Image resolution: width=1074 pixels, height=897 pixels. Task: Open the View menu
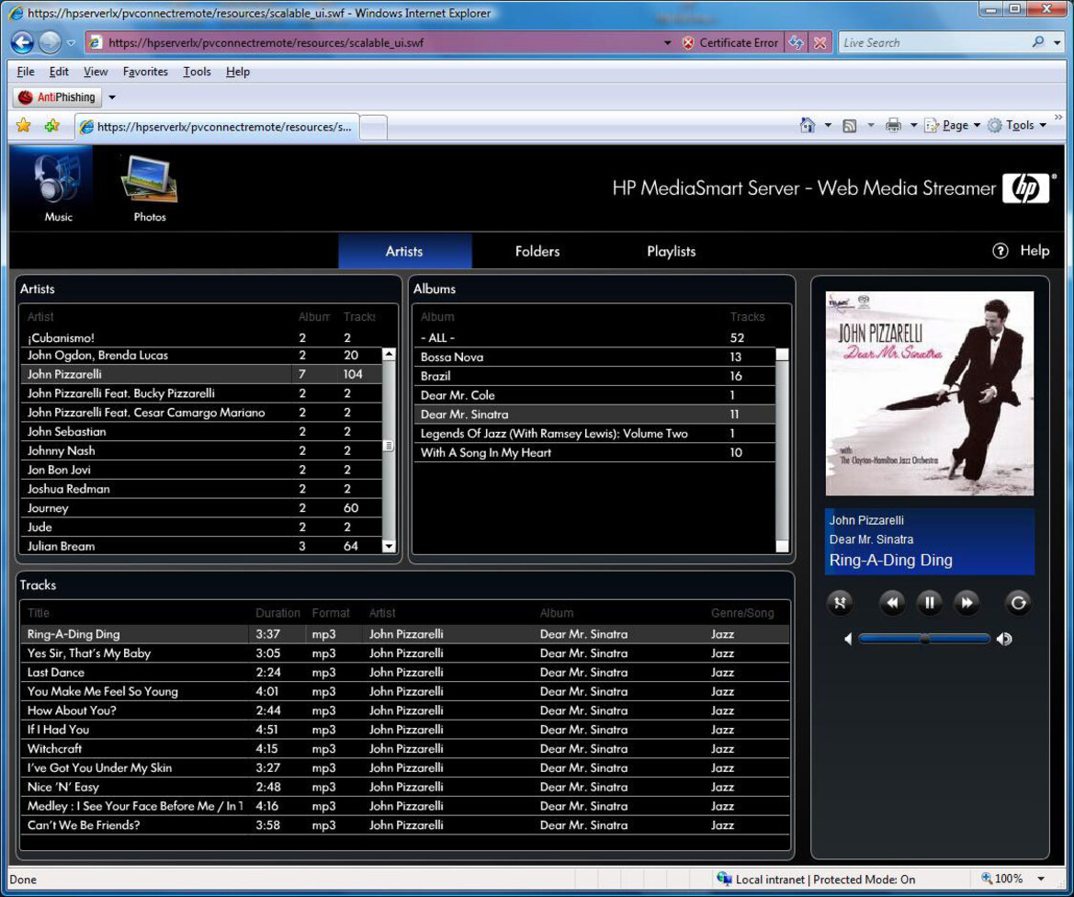(x=96, y=72)
